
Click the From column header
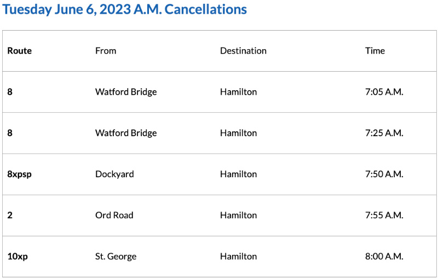click(106, 51)
